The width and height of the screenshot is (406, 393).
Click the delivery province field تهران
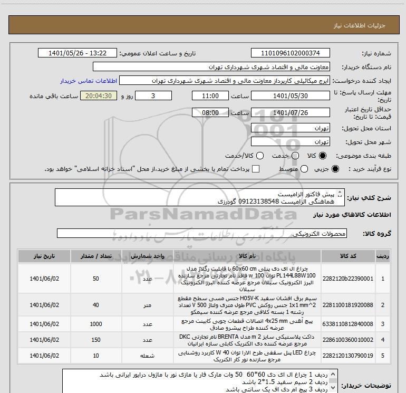(290, 128)
